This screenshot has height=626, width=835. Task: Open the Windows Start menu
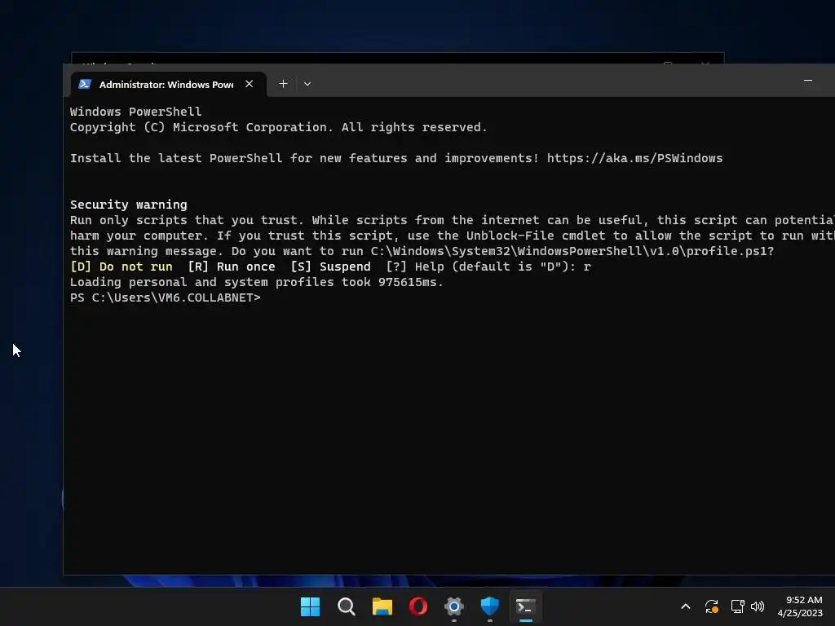pos(311,606)
